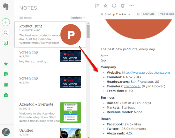Screen dimensions: 175x138
Task: Open the account avatar at bottom left
Action: click(6, 132)
